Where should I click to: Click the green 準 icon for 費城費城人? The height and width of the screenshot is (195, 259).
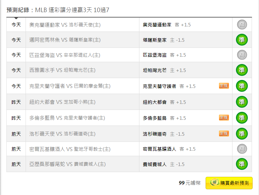[x=242, y=164]
